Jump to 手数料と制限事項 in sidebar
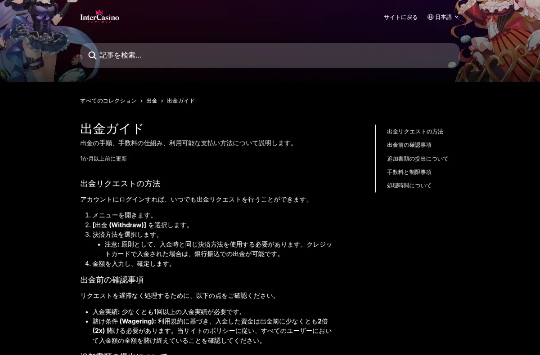This screenshot has height=355, width=540. [409, 172]
